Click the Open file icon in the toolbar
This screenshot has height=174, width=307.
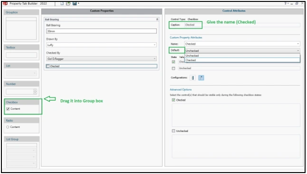68,3
